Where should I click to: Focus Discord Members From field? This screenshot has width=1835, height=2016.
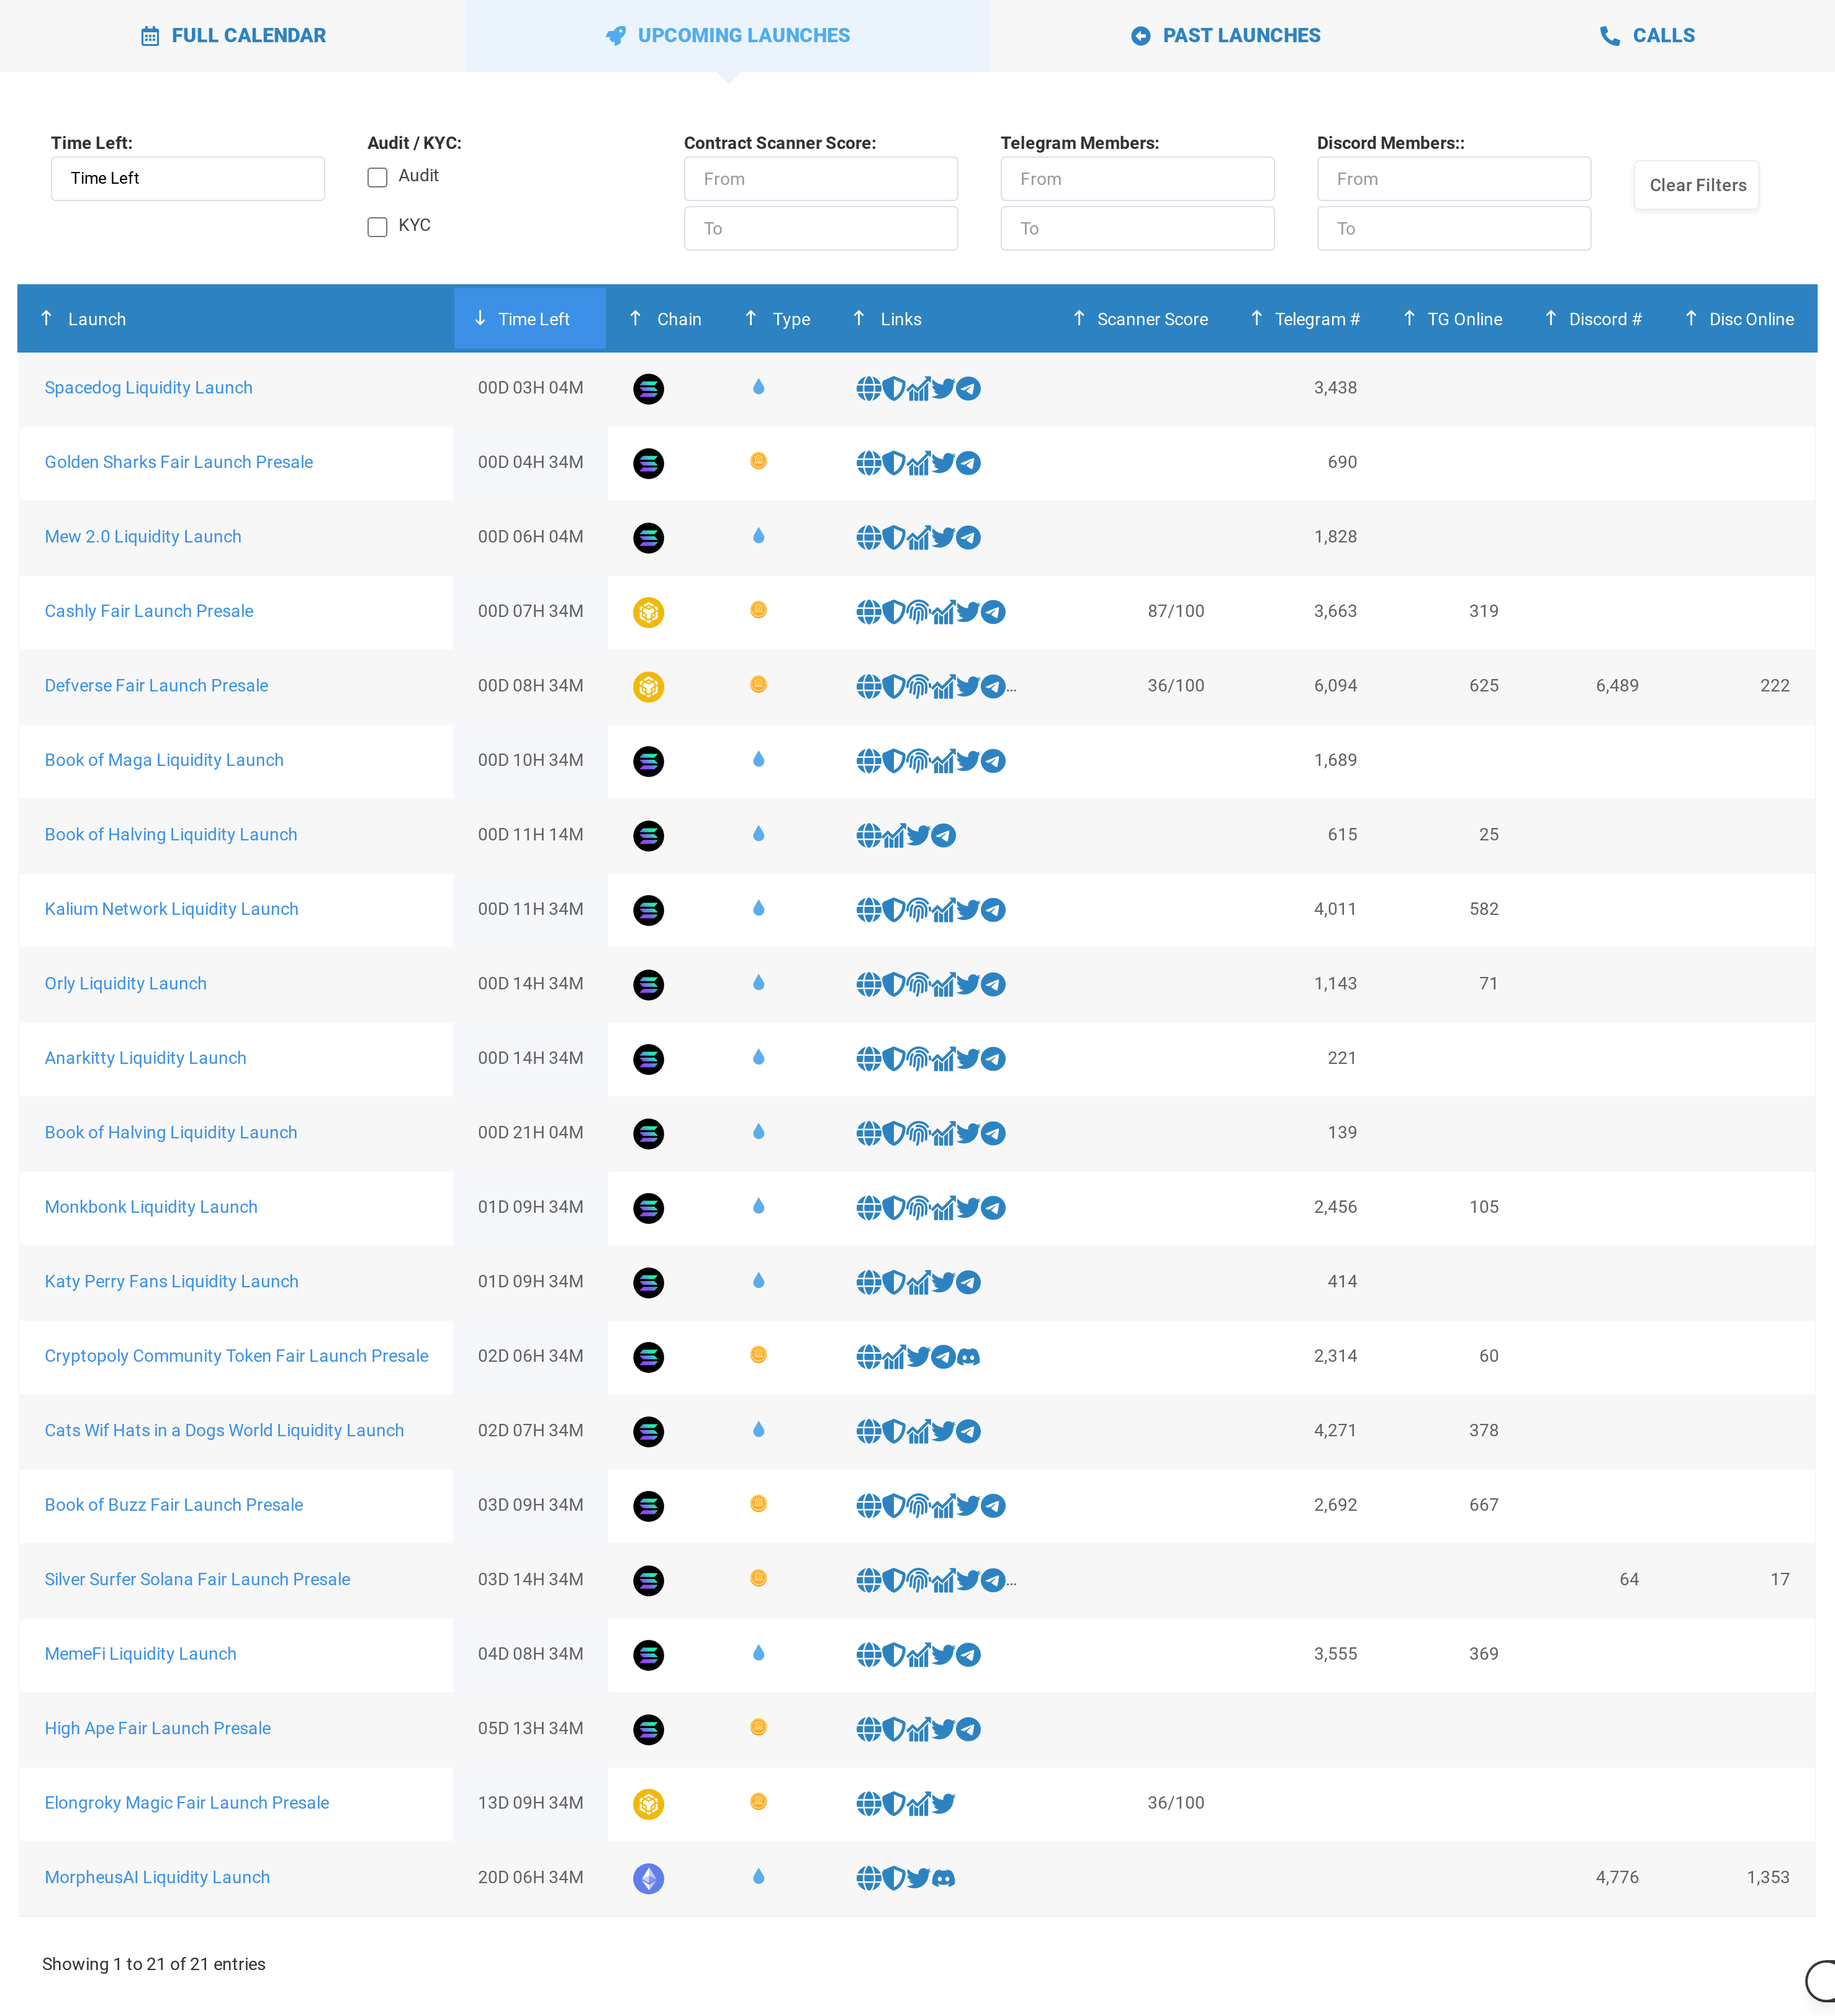[1454, 178]
